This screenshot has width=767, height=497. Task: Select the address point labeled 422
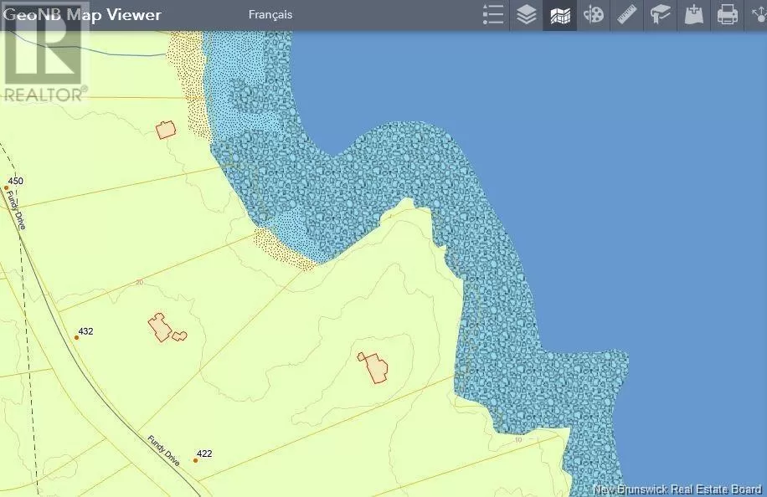pyautogui.click(x=195, y=460)
